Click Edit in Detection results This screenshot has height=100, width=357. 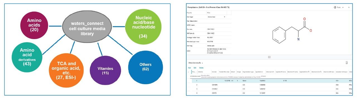[195, 68]
